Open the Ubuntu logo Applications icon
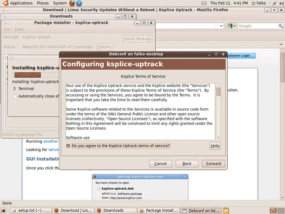This screenshot has height=214, width=285. [5, 3]
